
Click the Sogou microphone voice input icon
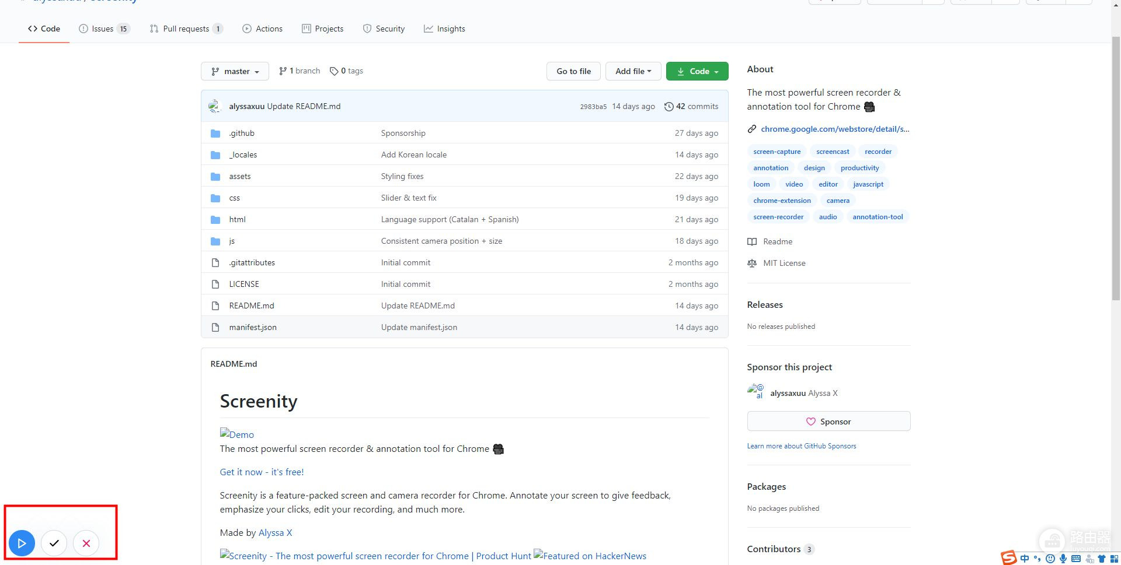(x=1063, y=559)
